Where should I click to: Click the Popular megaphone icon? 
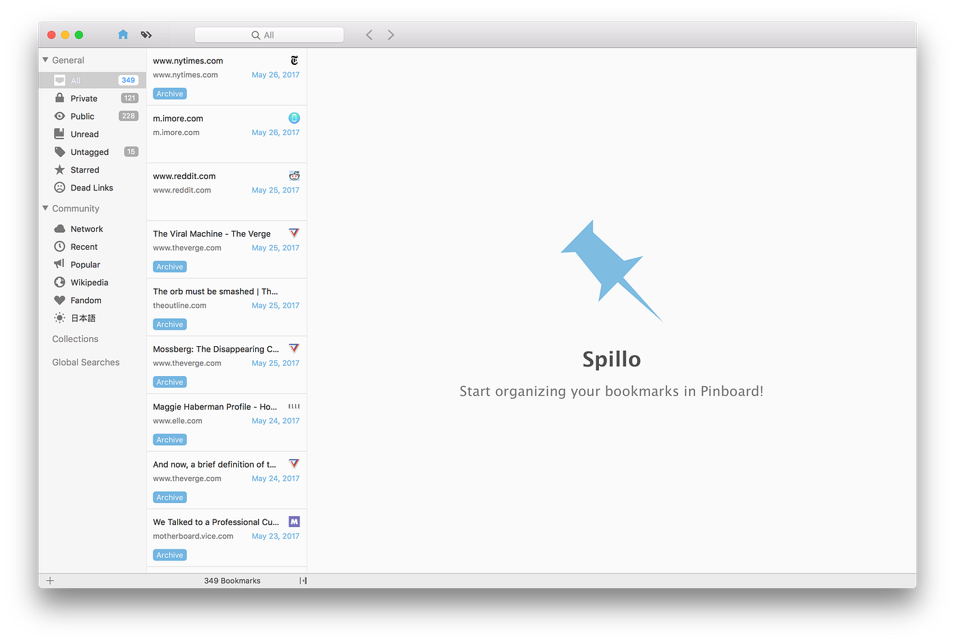60,264
